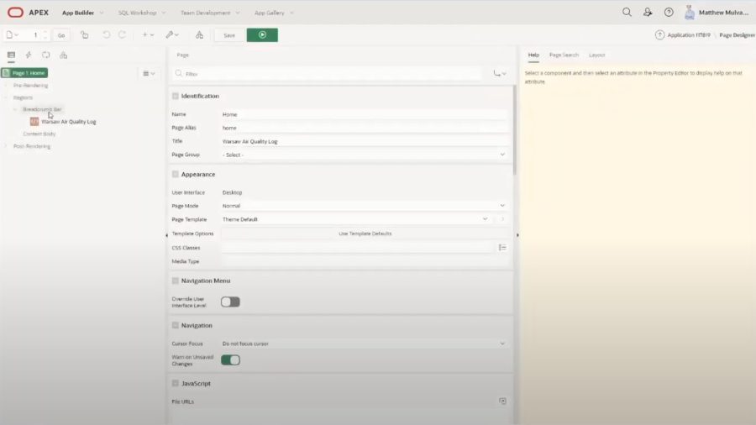Click the Help question mark icon
The image size is (756, 425).
click(669, 13)
